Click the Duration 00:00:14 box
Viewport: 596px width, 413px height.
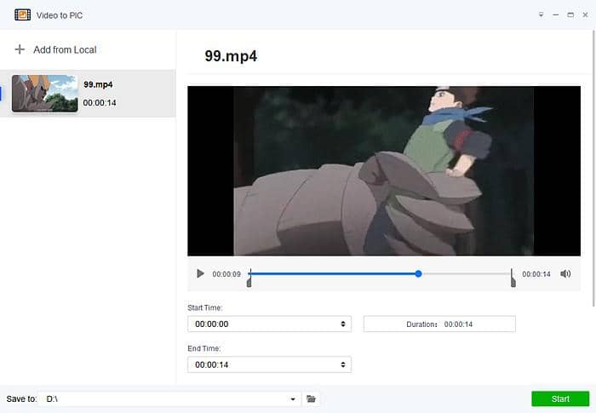tap(439, 324)
